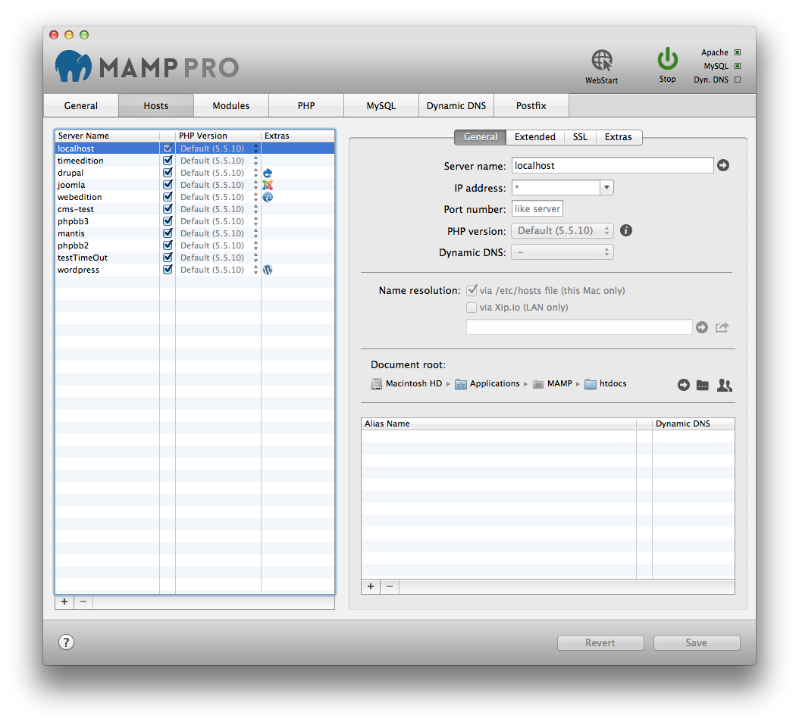This screenshot has height=725, width=799.
Task: Click the green Stop power icon
Action: [x=668, y=59]
